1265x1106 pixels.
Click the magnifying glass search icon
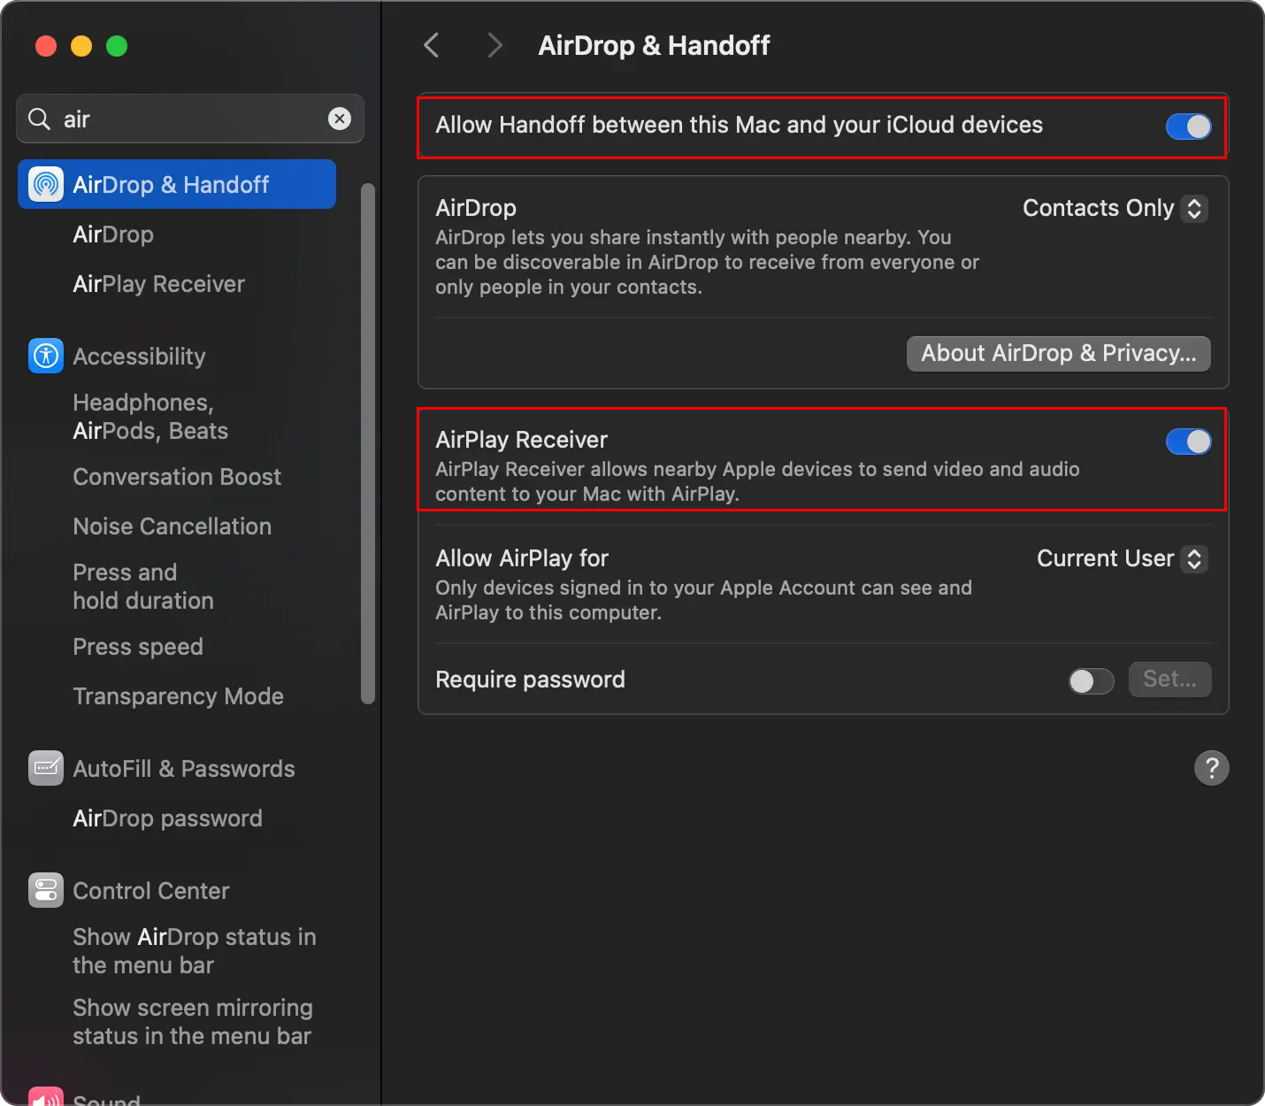39,119
